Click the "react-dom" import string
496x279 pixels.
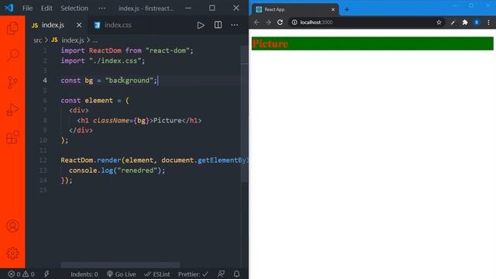[167, 50]
